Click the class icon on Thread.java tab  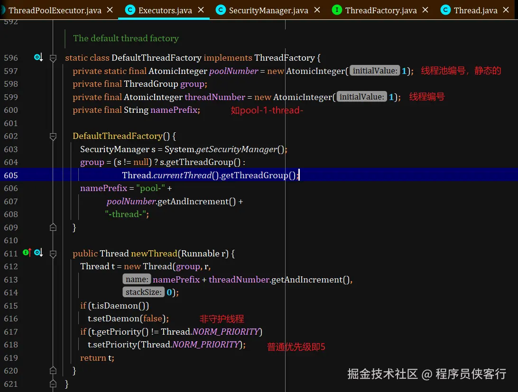445,10
